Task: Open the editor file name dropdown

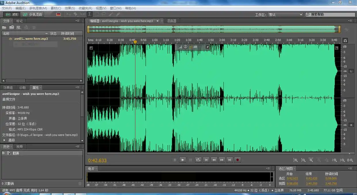Action: (x=157, y=21)
